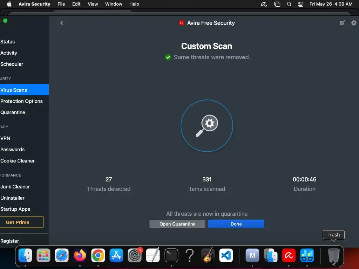Click the Stage Manager menu bar icon
Screen dimensions: 359x269
click(x=277, y=4)
